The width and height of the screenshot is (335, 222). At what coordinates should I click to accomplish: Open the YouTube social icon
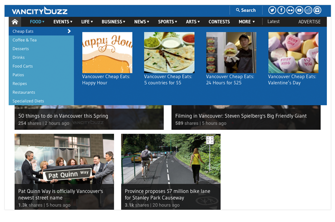pyautogui.click(x=299, y=10)
